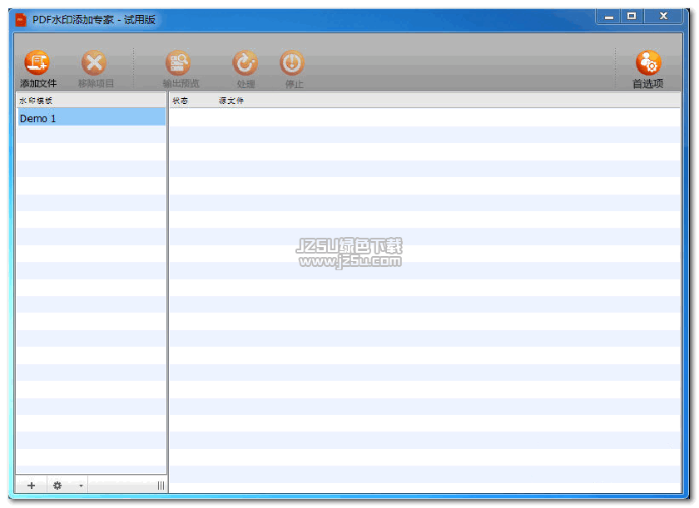
Task: Select the Demo 1 watermark template
Action: pos(92,118)
